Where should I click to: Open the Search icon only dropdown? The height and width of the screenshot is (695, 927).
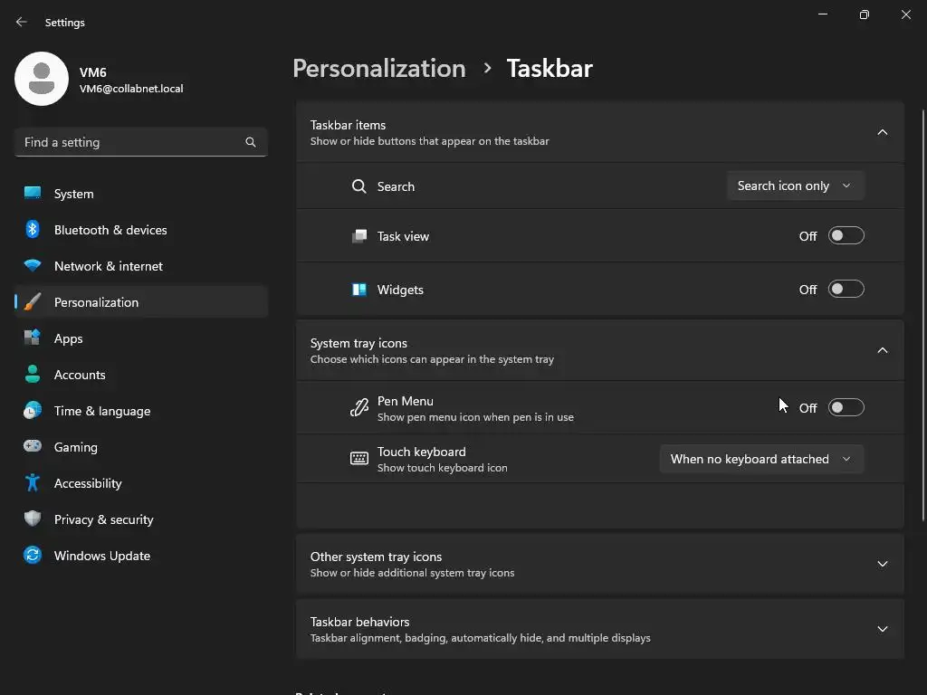point(795,186)
